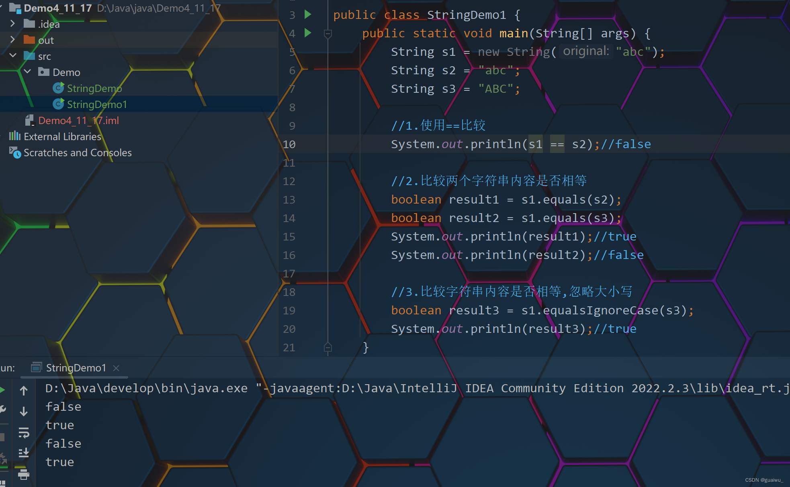Run StringDemo1 via gutter play icon on line 3
This screenshot has height=487, width=790.
(x=307, y=14)
